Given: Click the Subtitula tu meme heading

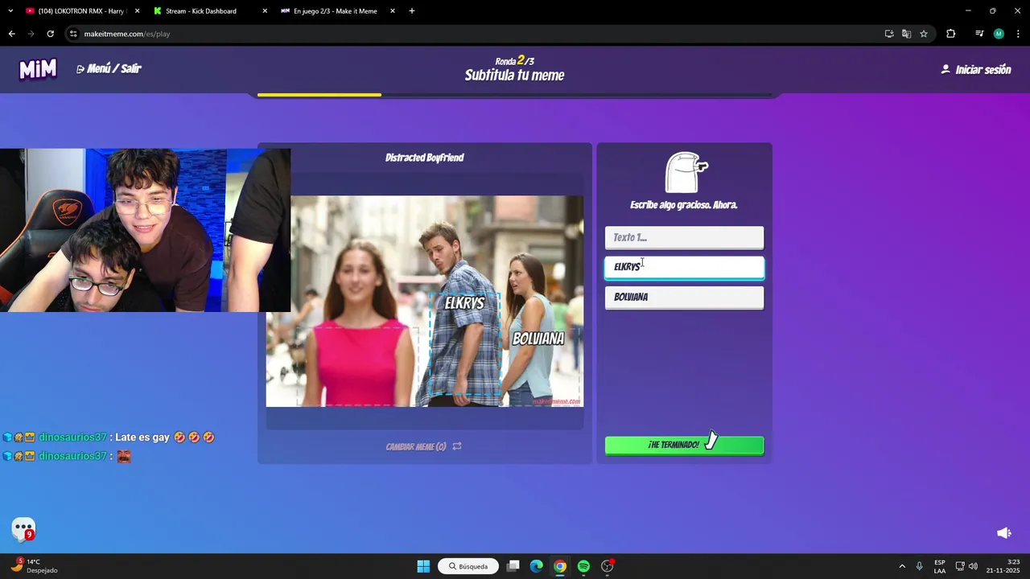Looking at the screenshot, I should [514, 76].
